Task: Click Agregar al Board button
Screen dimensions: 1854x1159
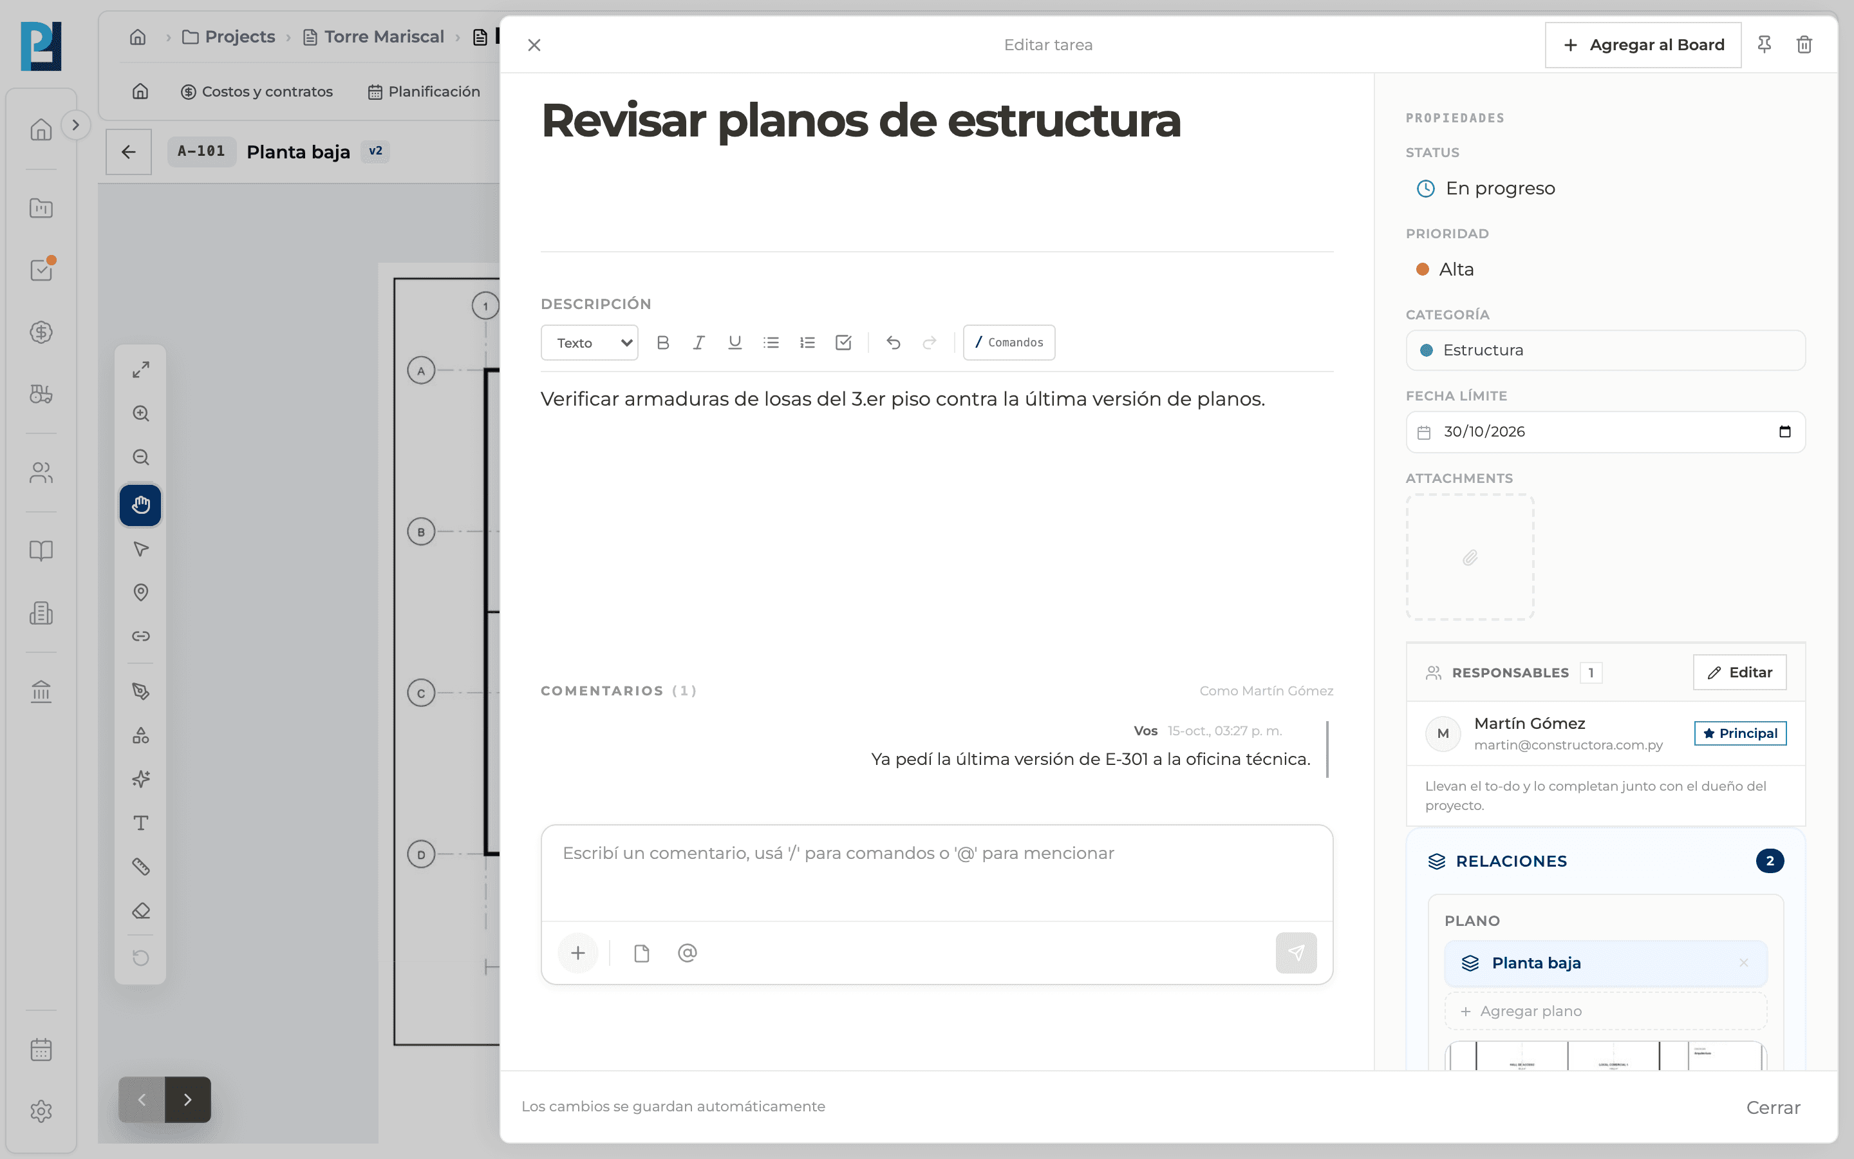Action: [x=1643, y=45]
